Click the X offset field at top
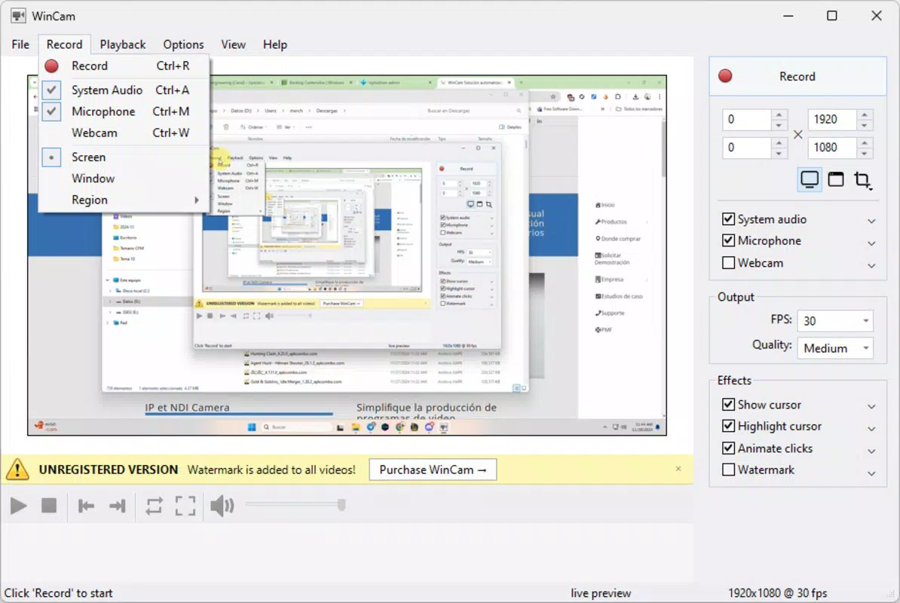 point(746,119)
